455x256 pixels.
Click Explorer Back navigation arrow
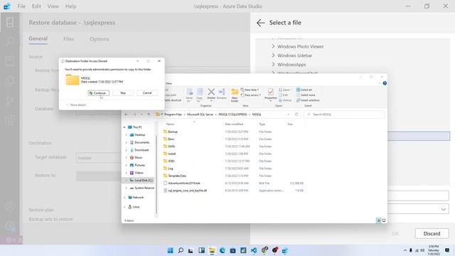coord(127,114)
